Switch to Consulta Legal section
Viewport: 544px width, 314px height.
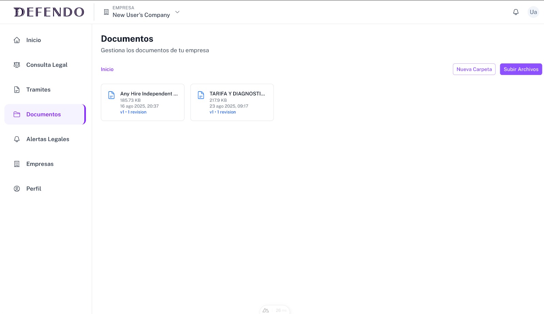point(47,65)
